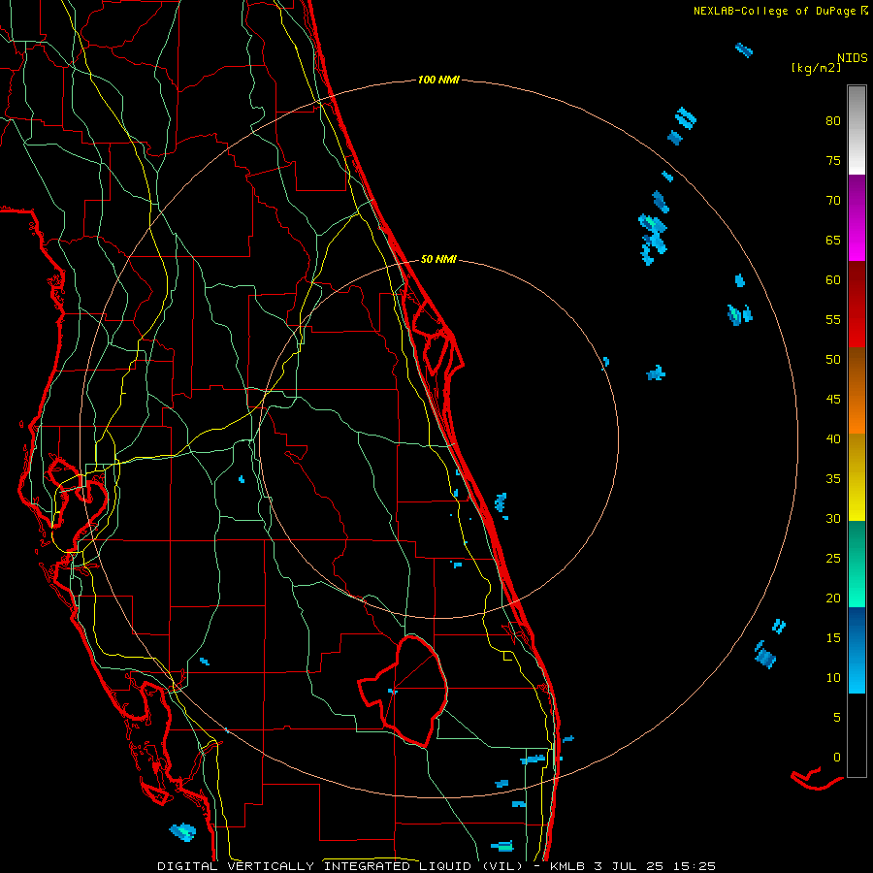Click the scale value 80
873x873 pixels.
click(x=833, y=121)
